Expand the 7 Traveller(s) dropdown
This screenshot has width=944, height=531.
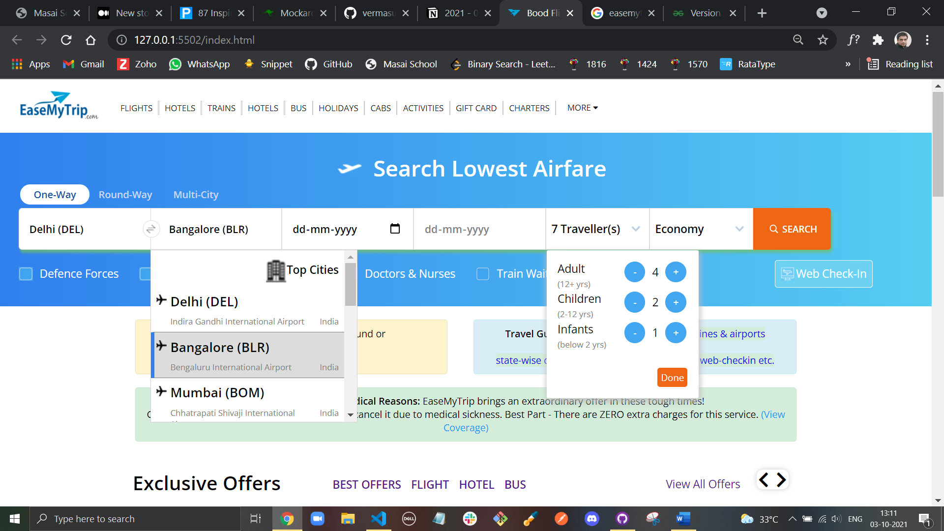point(596,229)
